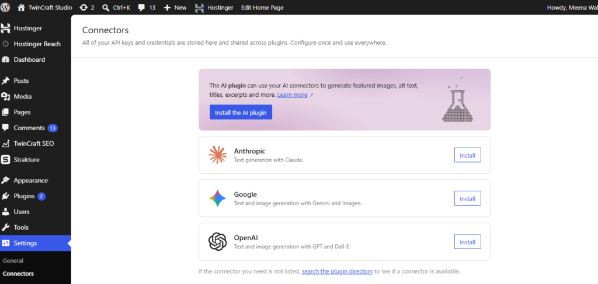Install the Google connector
The image size is (598, 284).
coord(467,199)
